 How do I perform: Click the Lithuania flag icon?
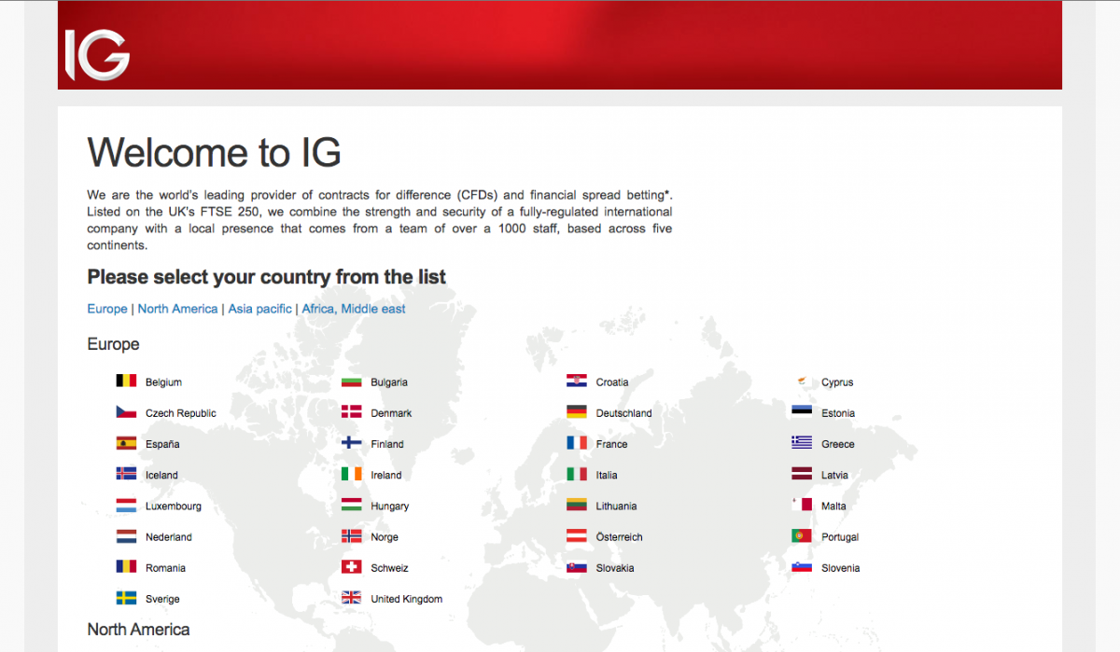(577, 505)
